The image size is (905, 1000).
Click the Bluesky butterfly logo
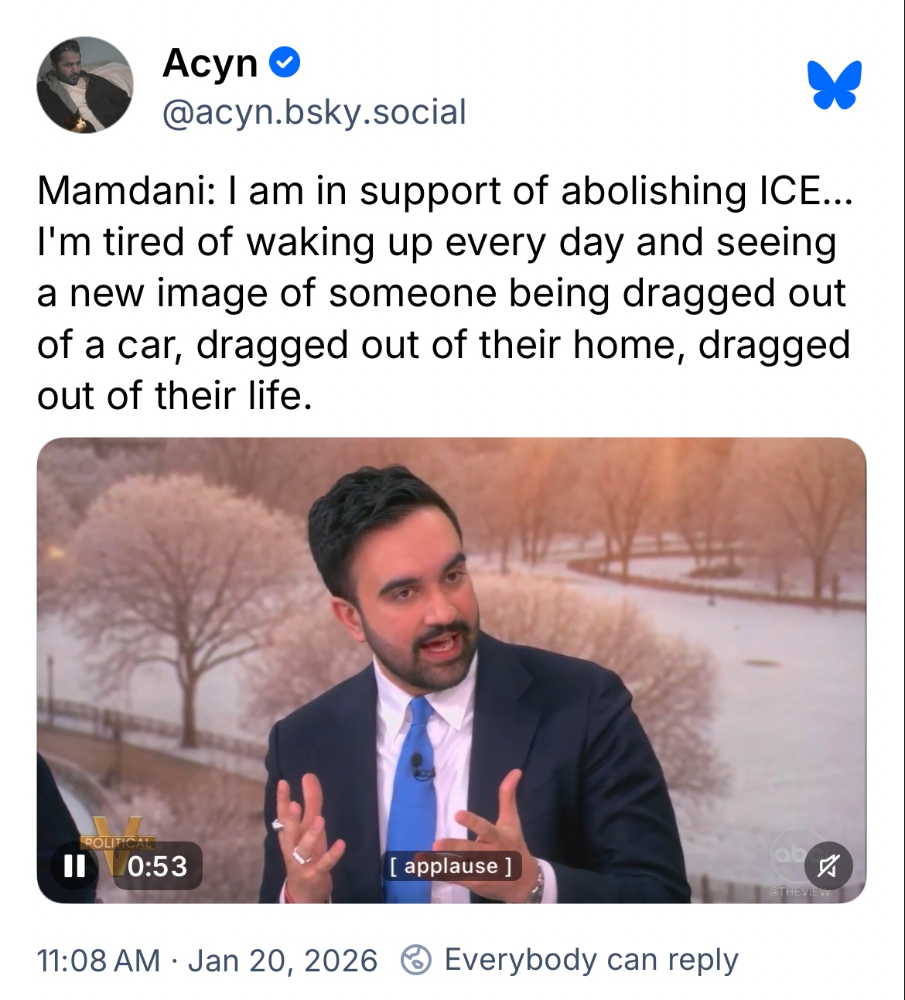click(x=834, y=84)
